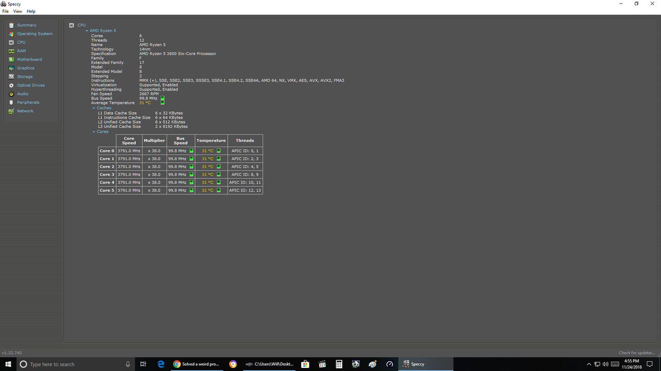Click Core 4 bus speed graph icon
The height and width of the screenshot is (371, 661).
point(191,182)
